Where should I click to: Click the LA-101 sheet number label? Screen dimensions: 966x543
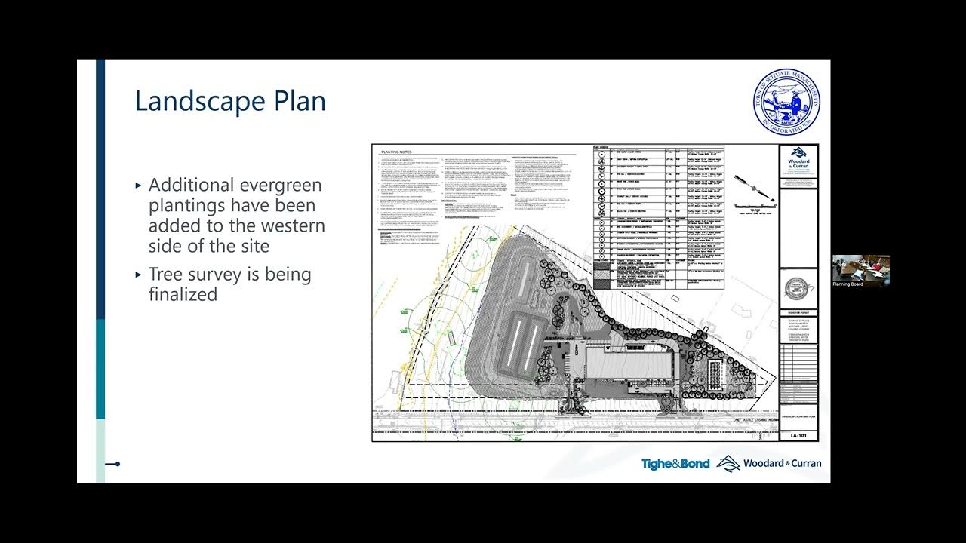click(798, 436)
